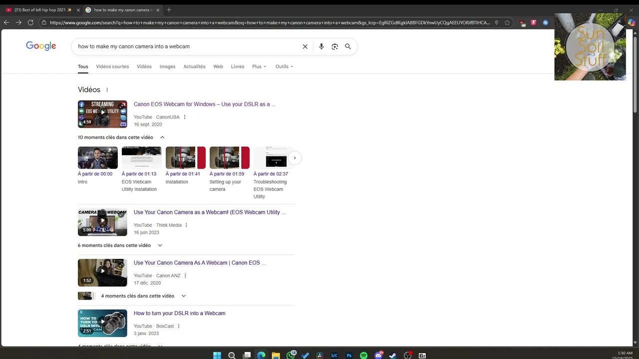This screenshot has width=639, height=359.
Task: Show next key moments with arrow
Action: (295, 158)
